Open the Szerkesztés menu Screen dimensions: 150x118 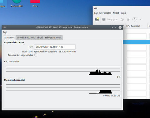pos(105,13)
